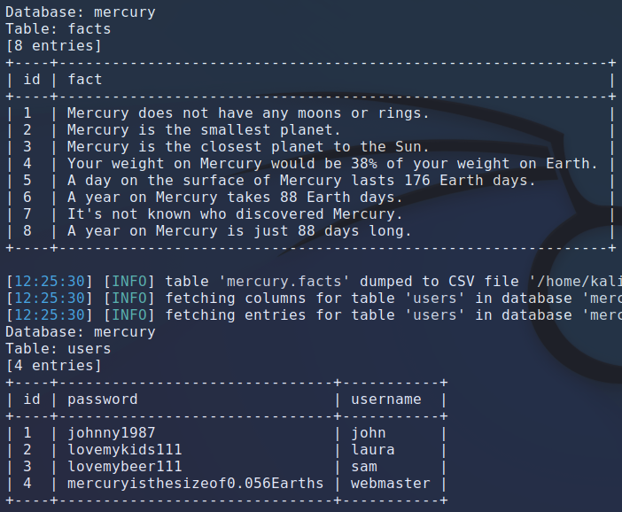The image size is (622, 512).
Task: Click the '[8 entries]' text
Action: tap(53, 46)
